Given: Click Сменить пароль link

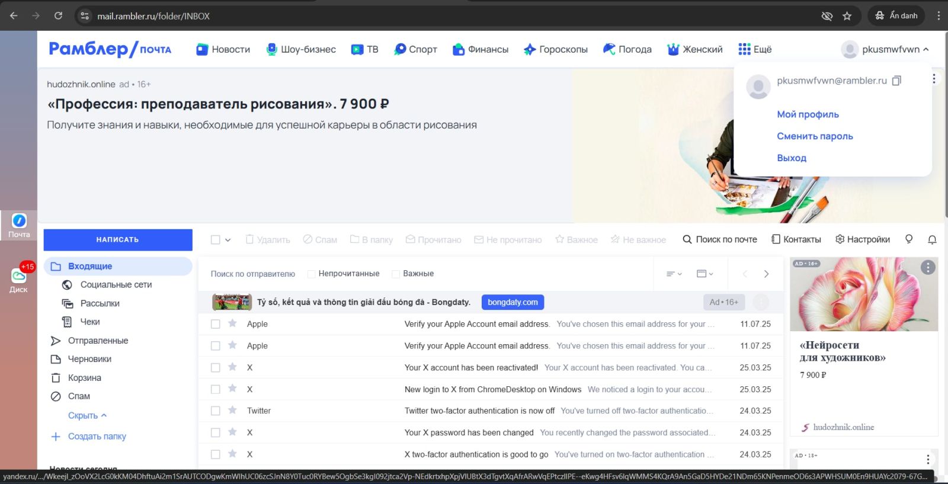Looking at the screenshot, I should click(815, 136).
